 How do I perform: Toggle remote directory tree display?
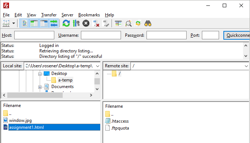coord(44,23)
